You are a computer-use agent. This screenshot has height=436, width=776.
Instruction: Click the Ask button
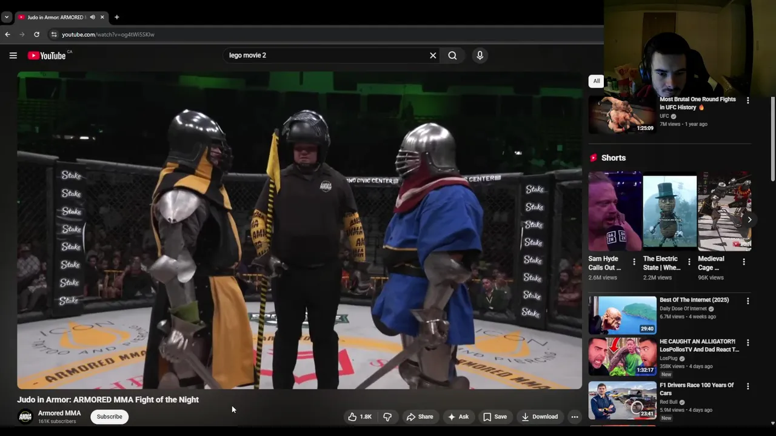coord(458,417)
